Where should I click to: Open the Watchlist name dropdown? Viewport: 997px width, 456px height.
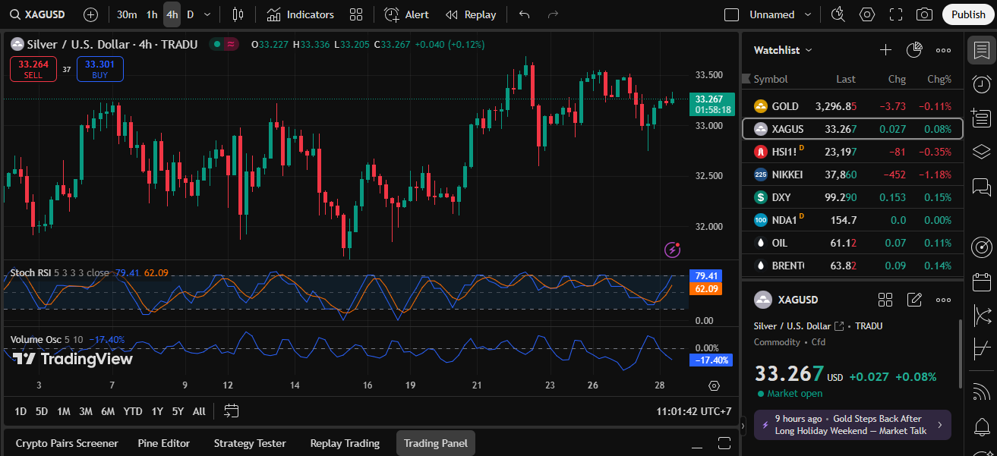click(783, 50)
